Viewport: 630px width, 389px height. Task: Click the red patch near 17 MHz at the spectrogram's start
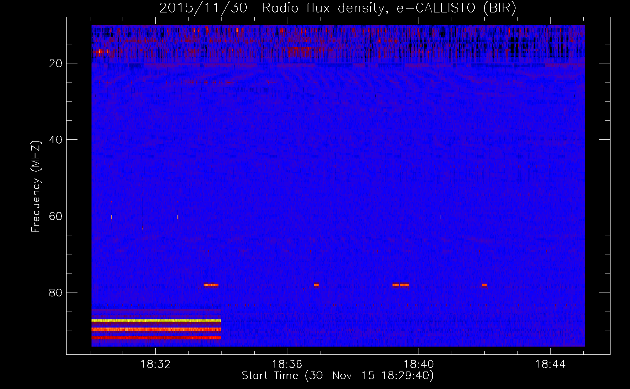pos(101,51)
